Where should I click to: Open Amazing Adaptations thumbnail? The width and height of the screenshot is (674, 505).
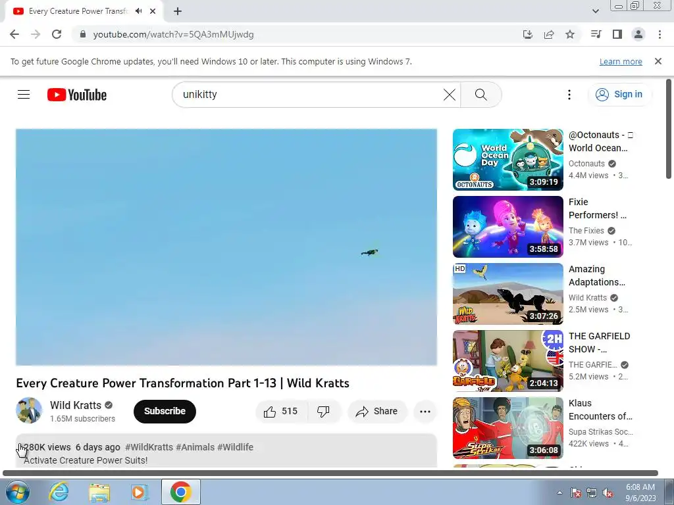point(507,294)
